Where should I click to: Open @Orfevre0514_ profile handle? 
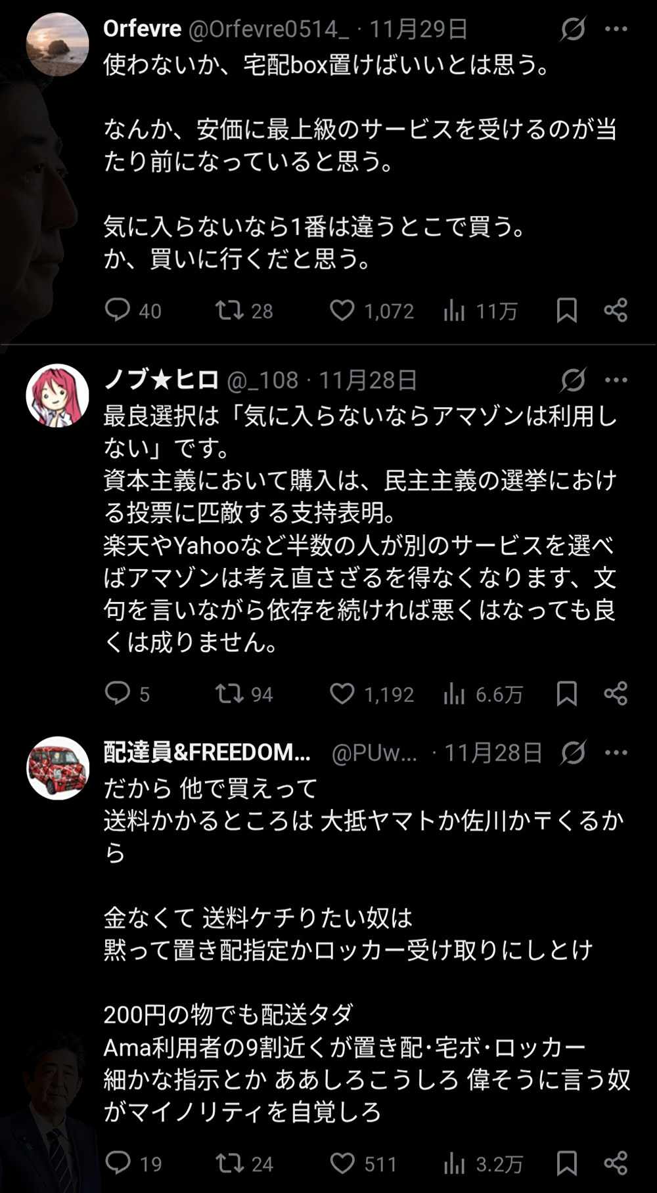coord(269,29)
